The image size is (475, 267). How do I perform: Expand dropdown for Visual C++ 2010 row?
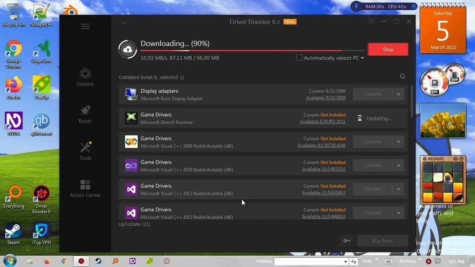click(x=399, y=165)
